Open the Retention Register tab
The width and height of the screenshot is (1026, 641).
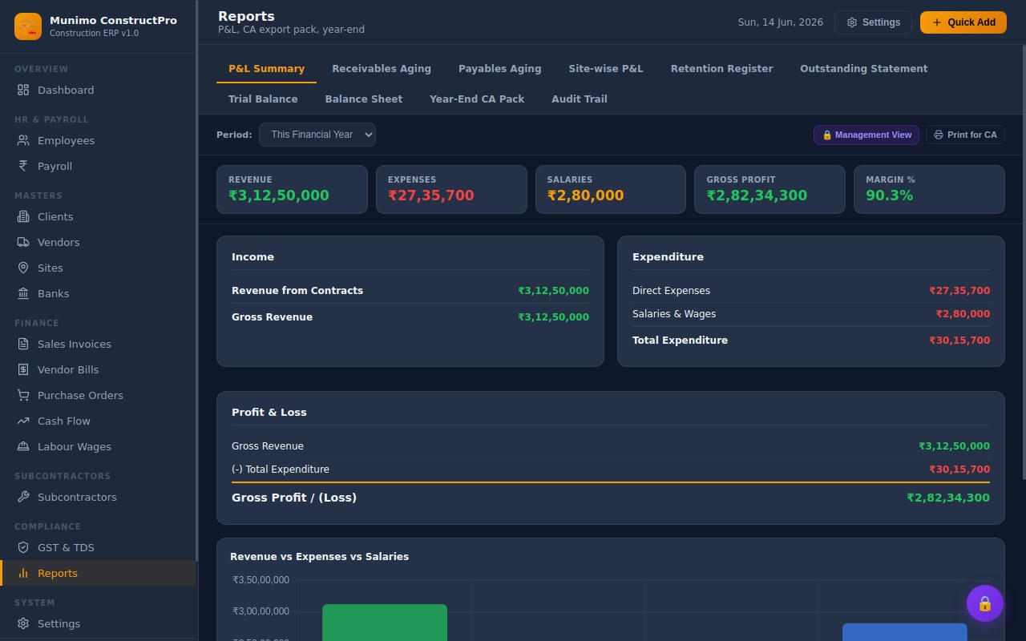(x=721, y=69)
